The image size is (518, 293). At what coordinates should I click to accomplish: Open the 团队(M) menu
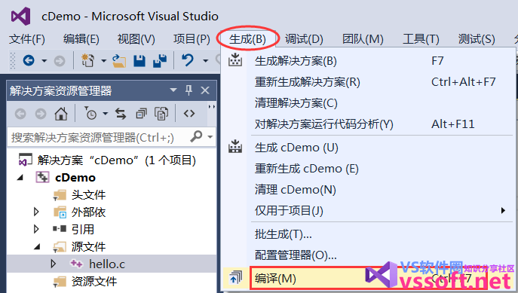(x=363, y=39)
